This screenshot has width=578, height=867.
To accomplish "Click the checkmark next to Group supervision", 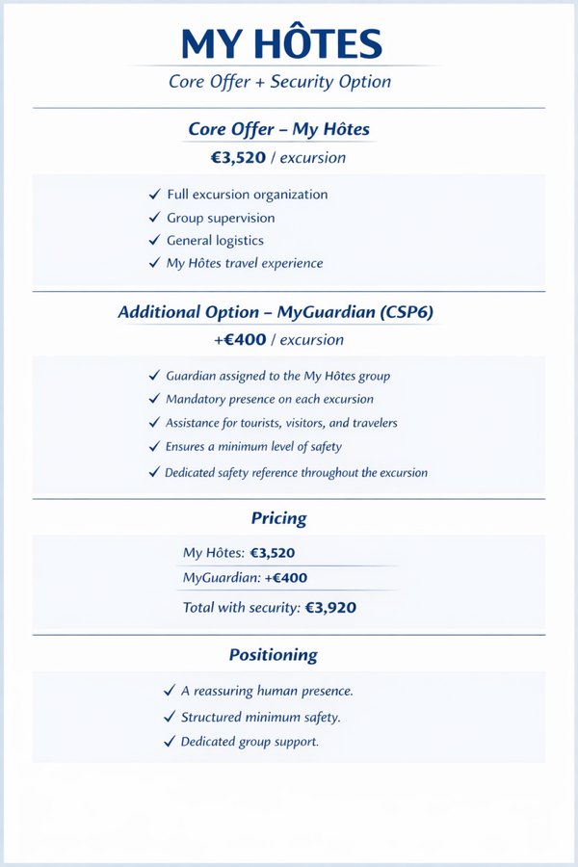I will 155,218.
